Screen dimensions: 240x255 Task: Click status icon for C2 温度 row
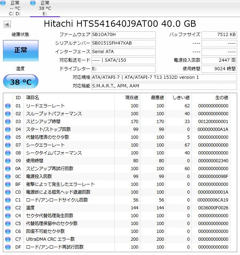pyautogui.click(x=8, y=208)
